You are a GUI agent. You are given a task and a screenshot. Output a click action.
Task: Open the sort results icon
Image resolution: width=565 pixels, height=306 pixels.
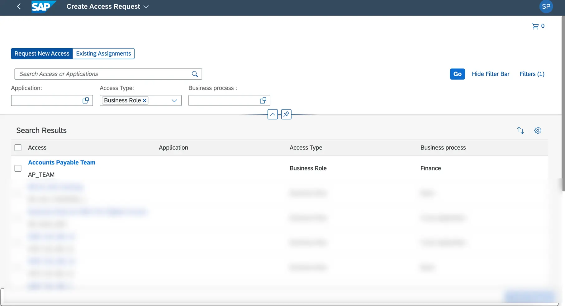[520, 130]
